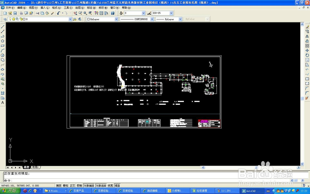Click the Copy icon in toolbar
This screenshot has height=194, width=310.
click(42, 13)
